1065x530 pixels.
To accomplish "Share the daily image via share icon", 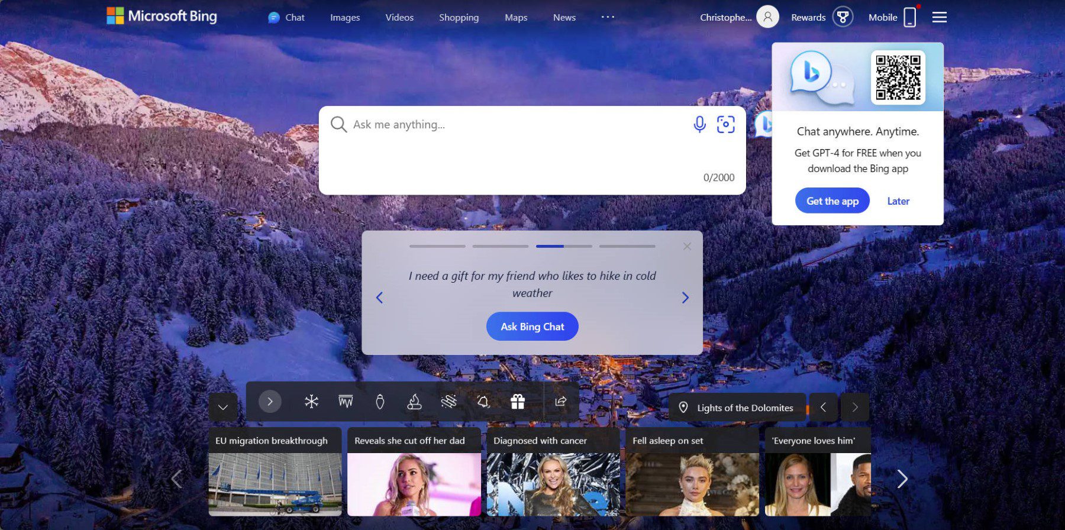I will 560,402.
